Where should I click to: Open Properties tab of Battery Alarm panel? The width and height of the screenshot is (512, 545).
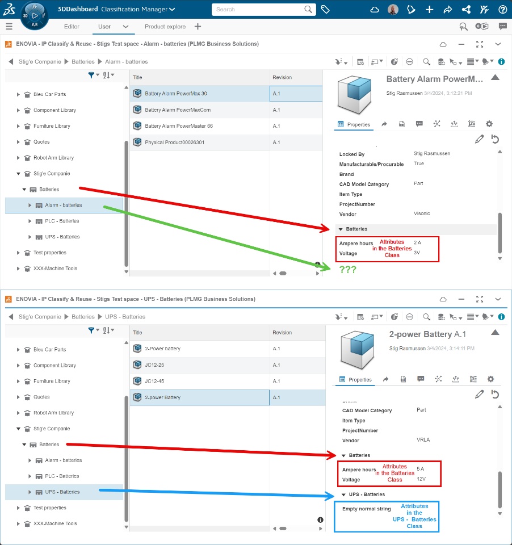click(354, 124)
